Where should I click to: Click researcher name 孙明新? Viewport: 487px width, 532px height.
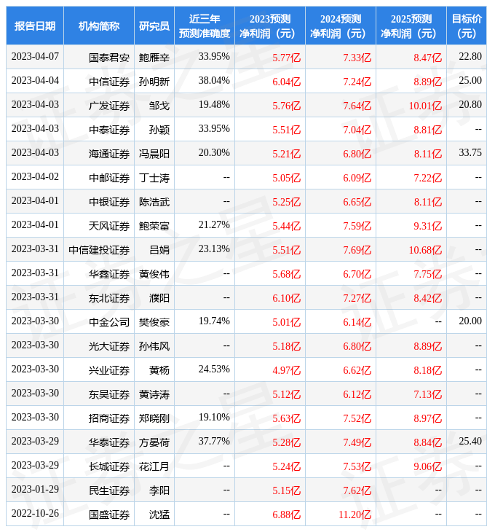tap(154, 82)
